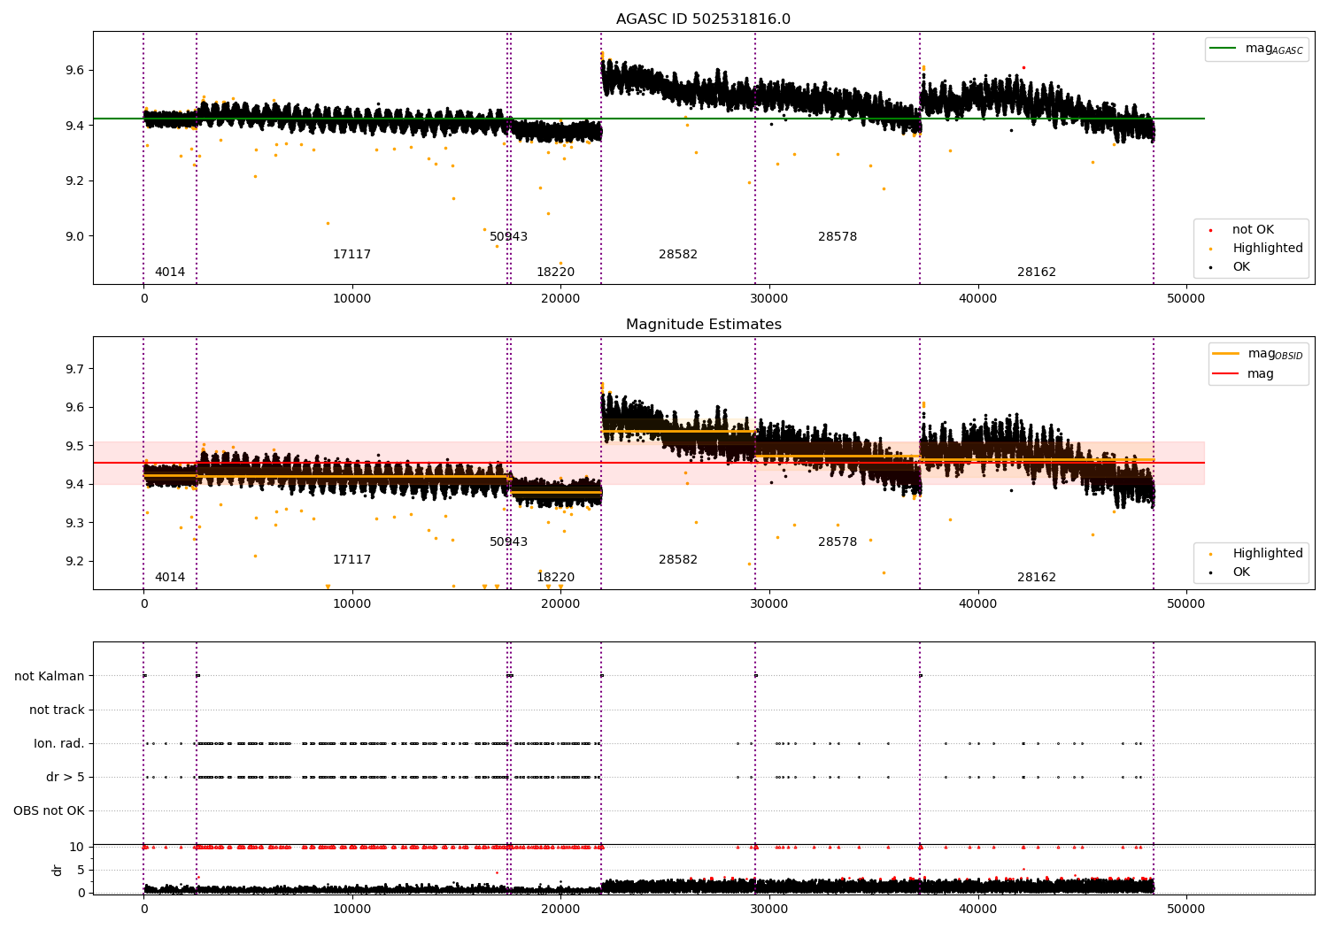Click x-tick 40000 under bottom plot
Image resolution: width=1328 pixels, height=929 pixels.
click(977, 909)
